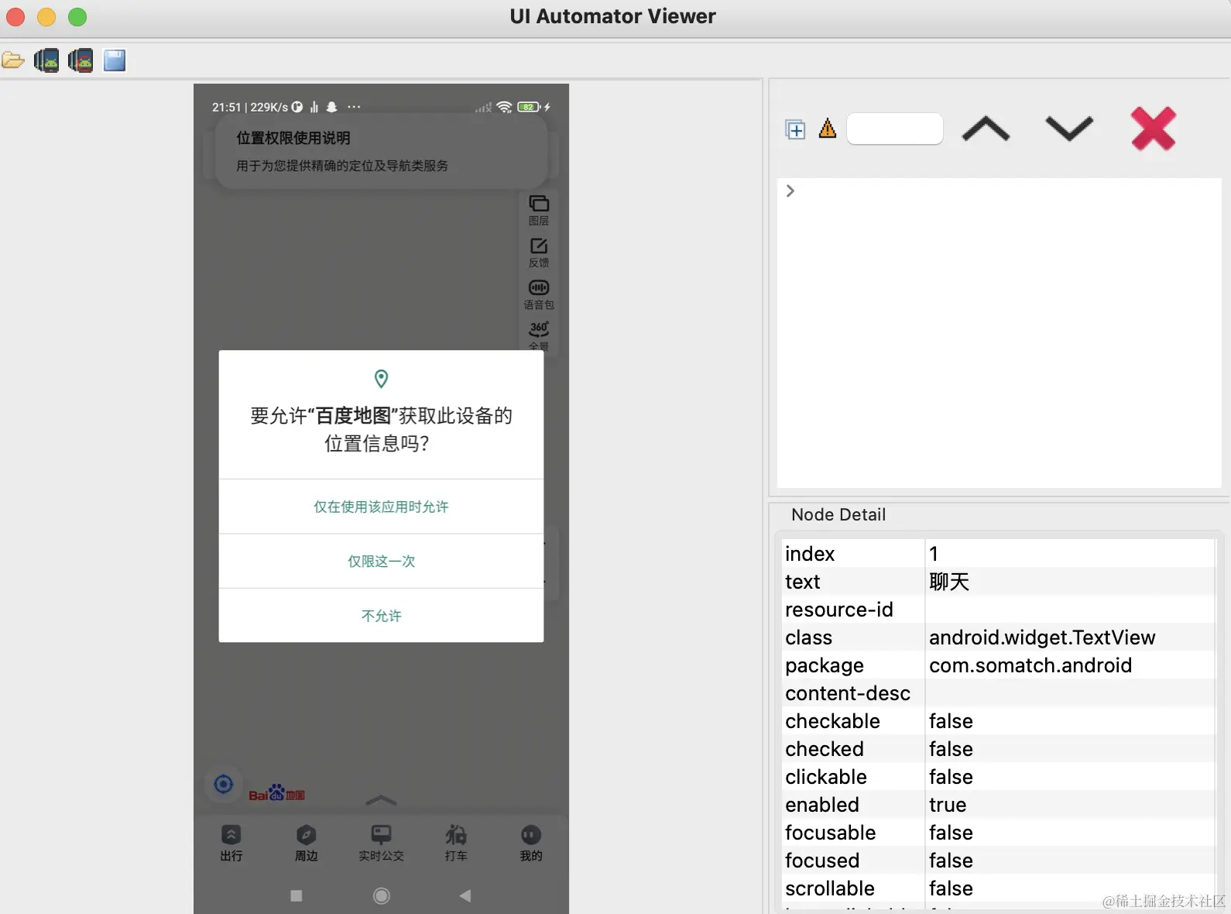Select 仅在使用该应用时允许 permission option
This screenshot has width=1231, height=914.
(x=381, y=507)
